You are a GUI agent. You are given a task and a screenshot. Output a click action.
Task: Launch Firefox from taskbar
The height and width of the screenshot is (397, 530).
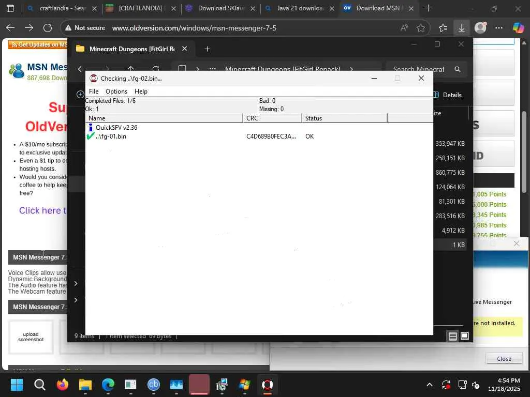pos(63,385)
